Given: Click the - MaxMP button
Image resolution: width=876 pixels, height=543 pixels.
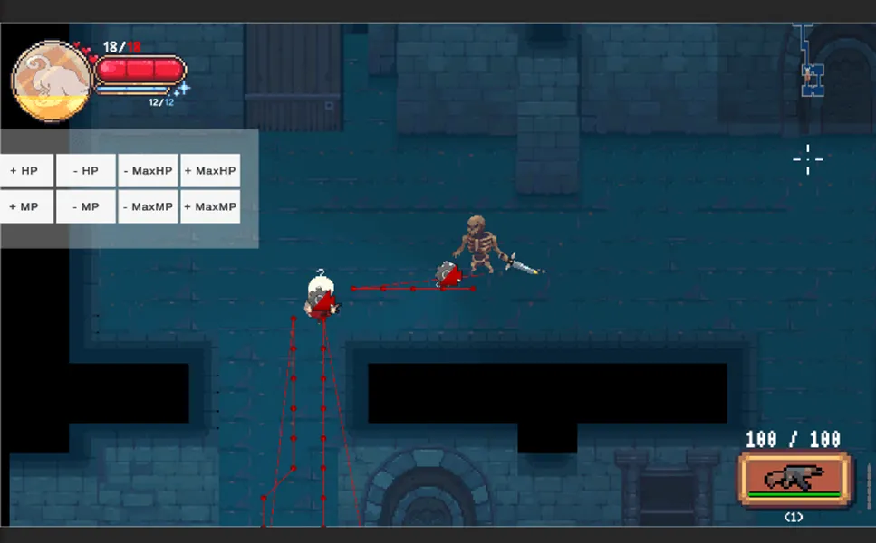Looking at the screenshot, I should pyautogui.click(x=149, y=206).
